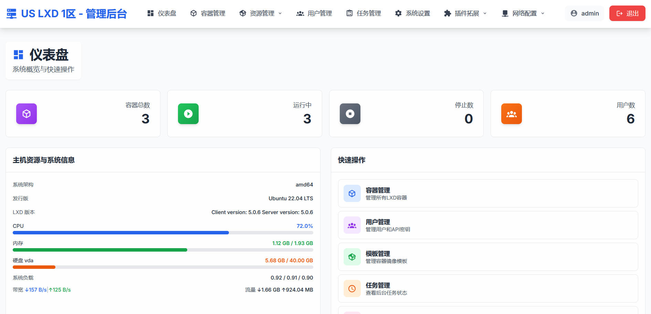
Task: Click the blue CPU usage progress bar
Action: pos(121,233)
